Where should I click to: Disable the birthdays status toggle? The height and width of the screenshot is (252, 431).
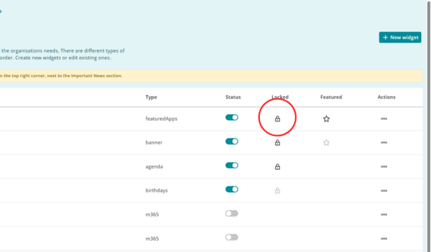231,190
